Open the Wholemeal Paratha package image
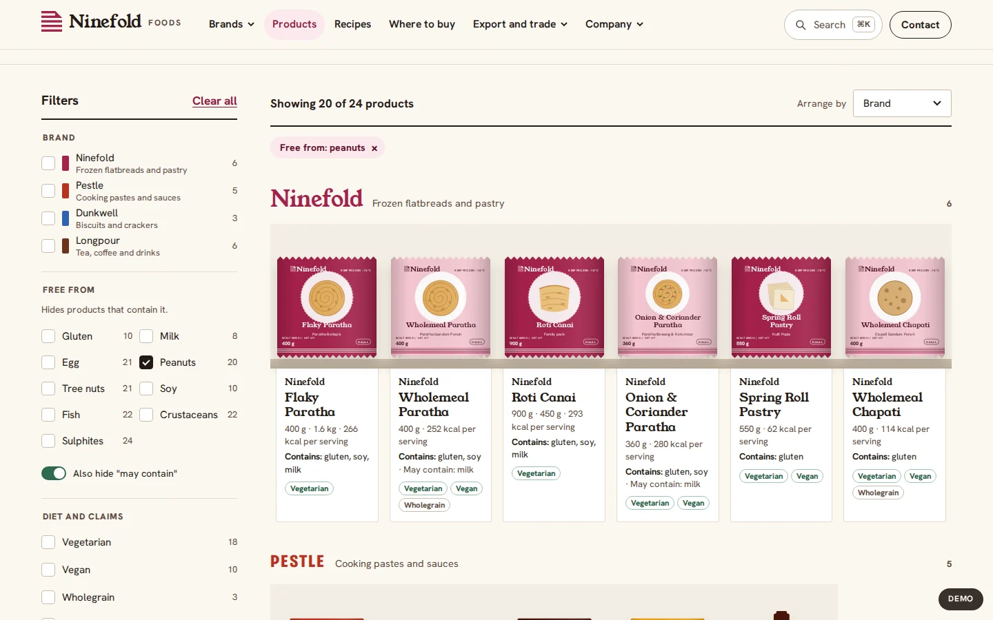This screenshot has height=620, width=993. tap(441, 307)
